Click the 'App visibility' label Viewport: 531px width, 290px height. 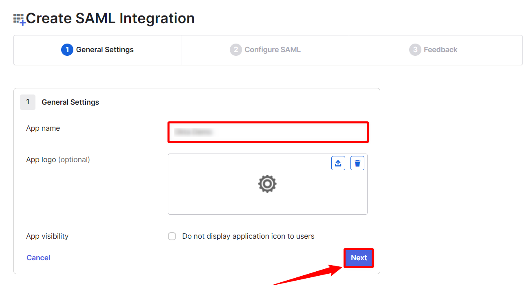point(47,236)
